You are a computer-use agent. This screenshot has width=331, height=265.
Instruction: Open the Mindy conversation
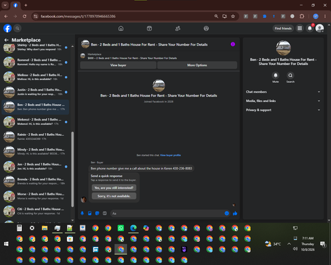click(36, 152)
